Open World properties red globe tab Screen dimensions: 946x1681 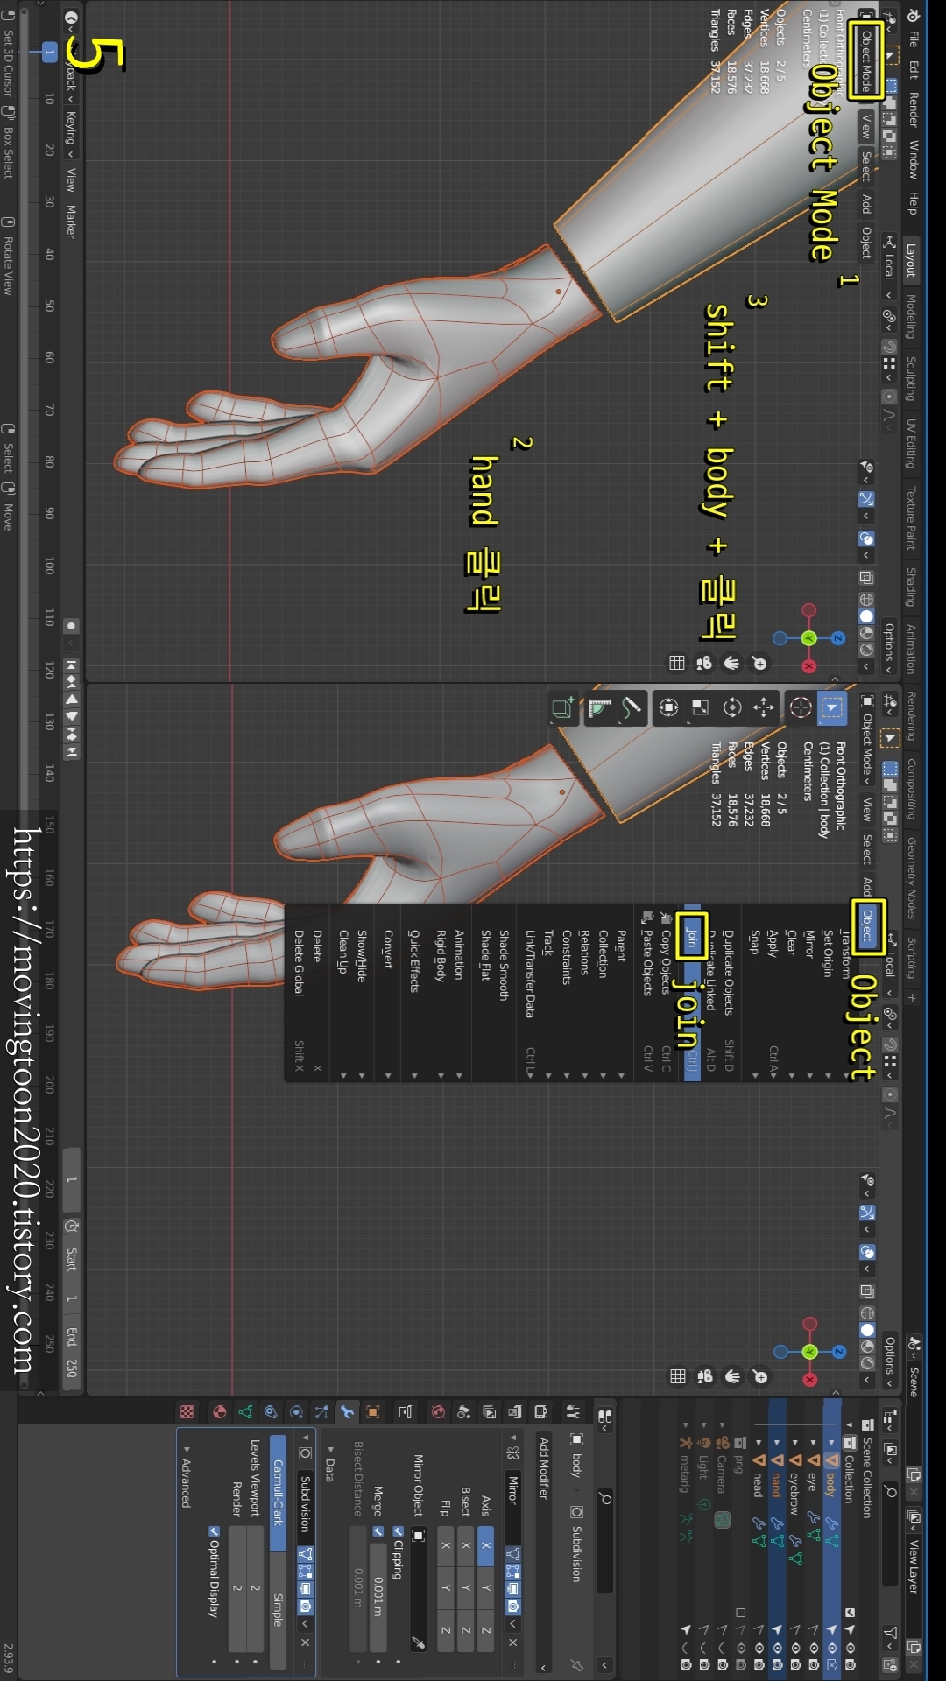(x=438, y=1411)
